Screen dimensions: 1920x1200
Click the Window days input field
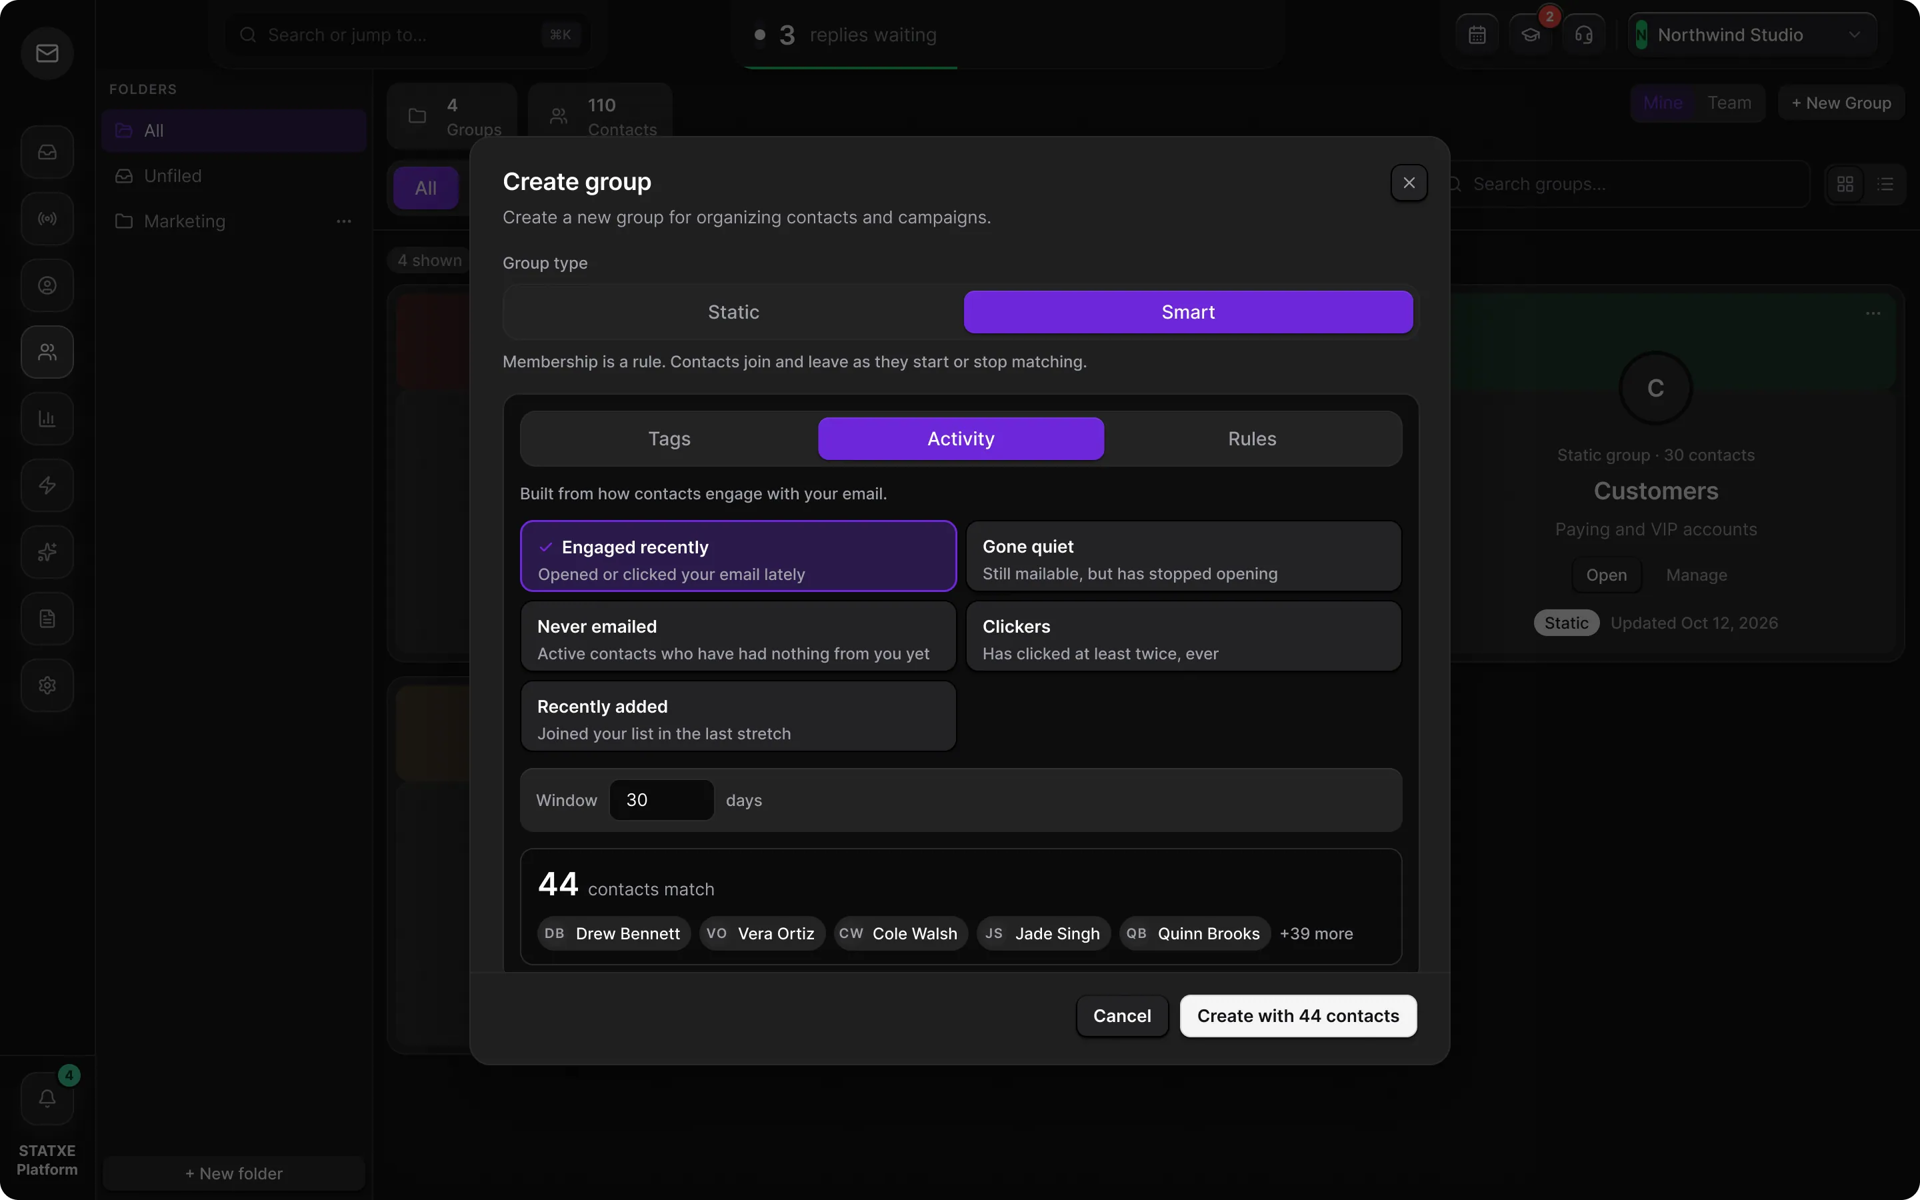pyautogui.click(x=661, y=800)
